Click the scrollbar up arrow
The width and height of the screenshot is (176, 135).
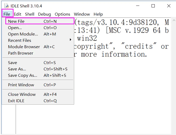pyautogui.click(x=174, y=20)
